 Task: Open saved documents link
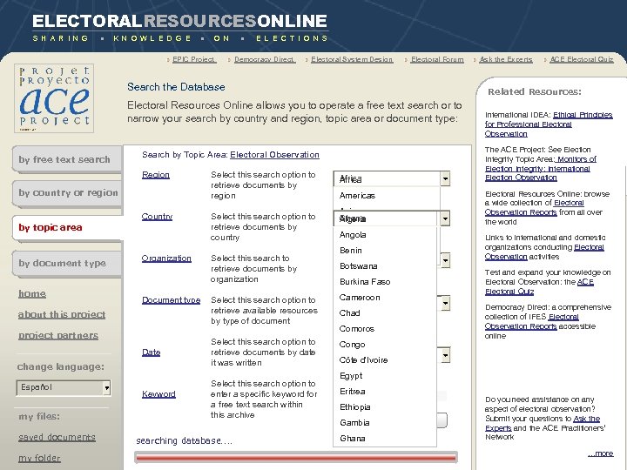pyautogui.click(x=57, y=437)
